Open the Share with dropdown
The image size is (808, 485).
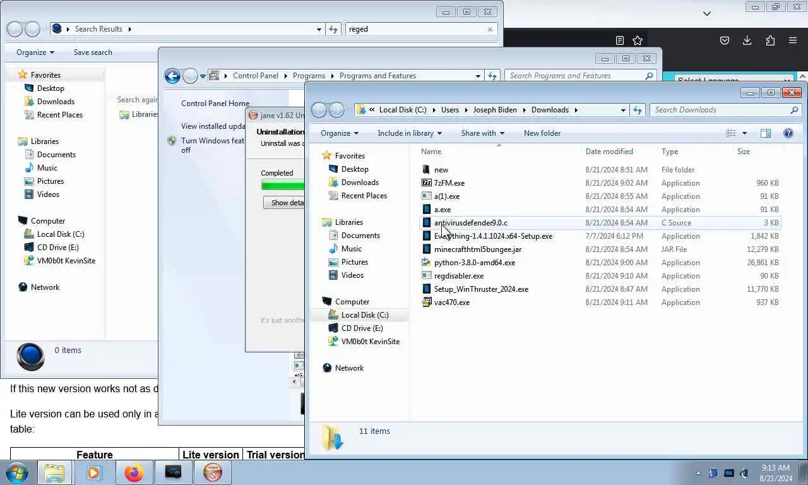[x=483, y=133]
